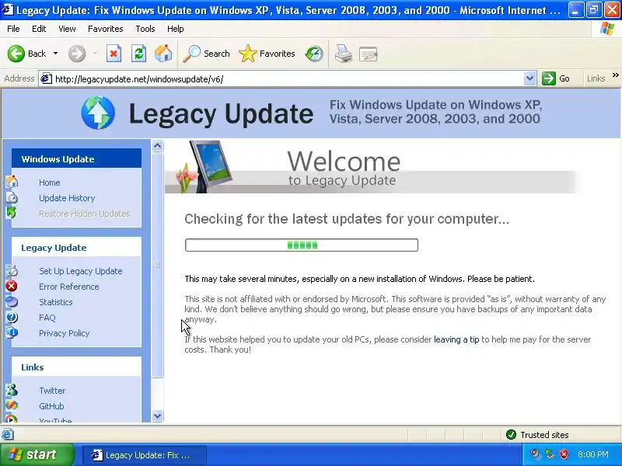The height and width of the screenshot is (466, 622).
Task: Open the Tools menu
Action: pyautogui.click(x=145, y=29)
